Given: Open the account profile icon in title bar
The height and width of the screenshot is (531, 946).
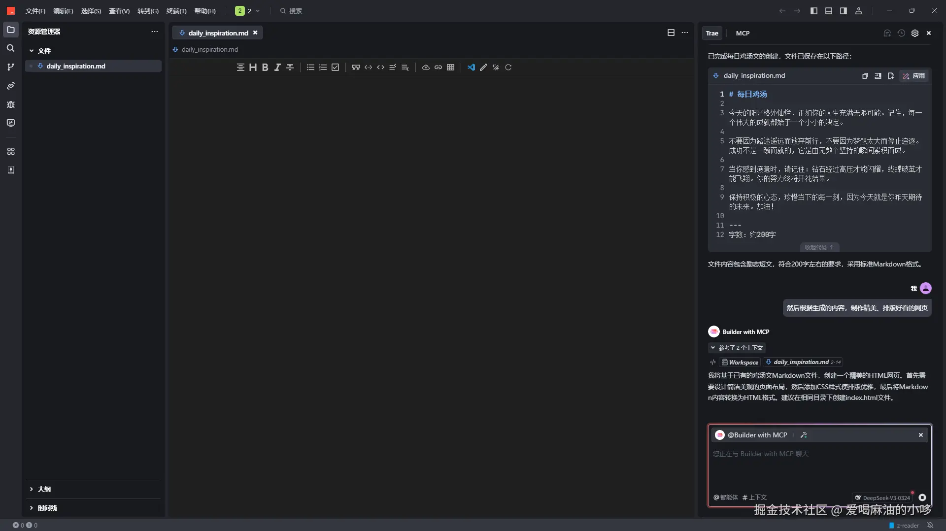Looking at the screenshot, I should pyautogui.click(x=859, y=11).
